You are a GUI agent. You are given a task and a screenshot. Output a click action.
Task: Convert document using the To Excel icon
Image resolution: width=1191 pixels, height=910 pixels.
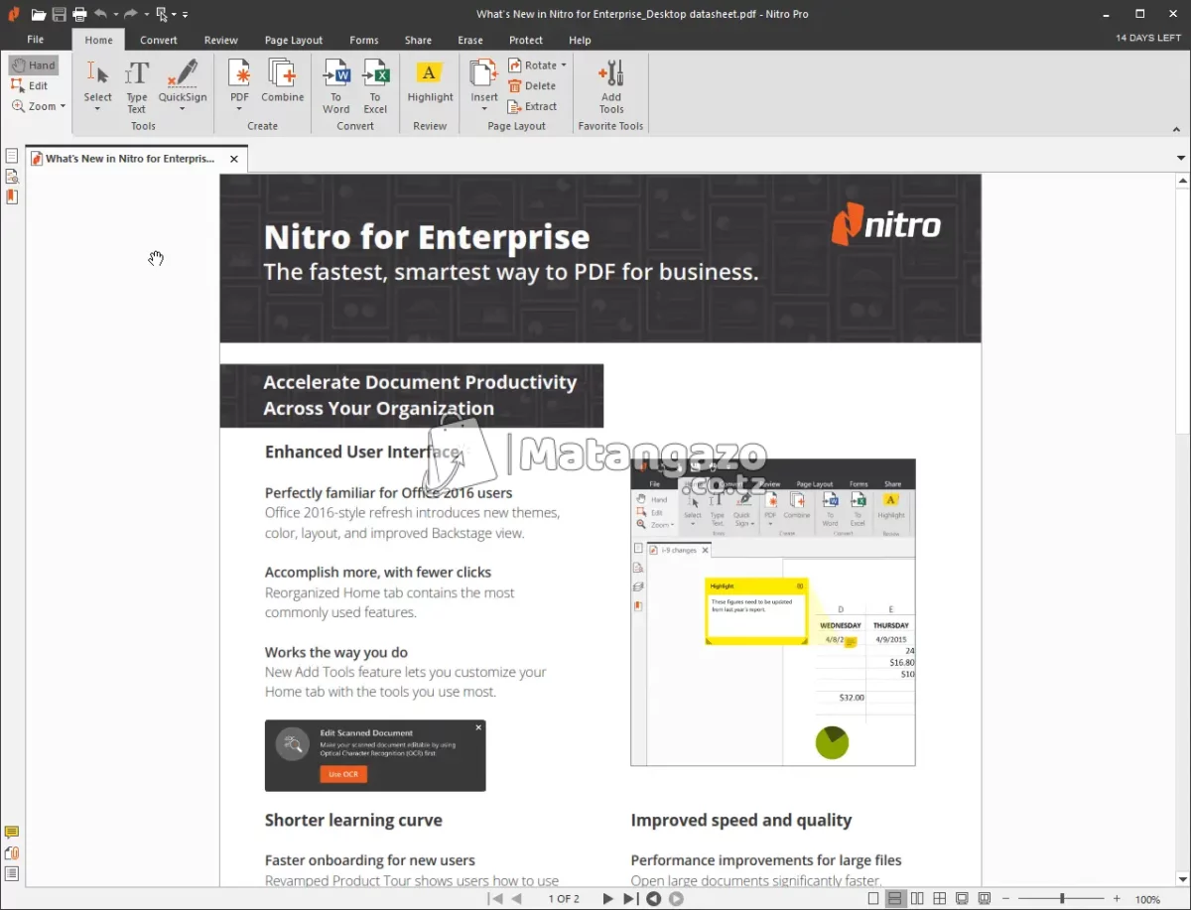375,84
